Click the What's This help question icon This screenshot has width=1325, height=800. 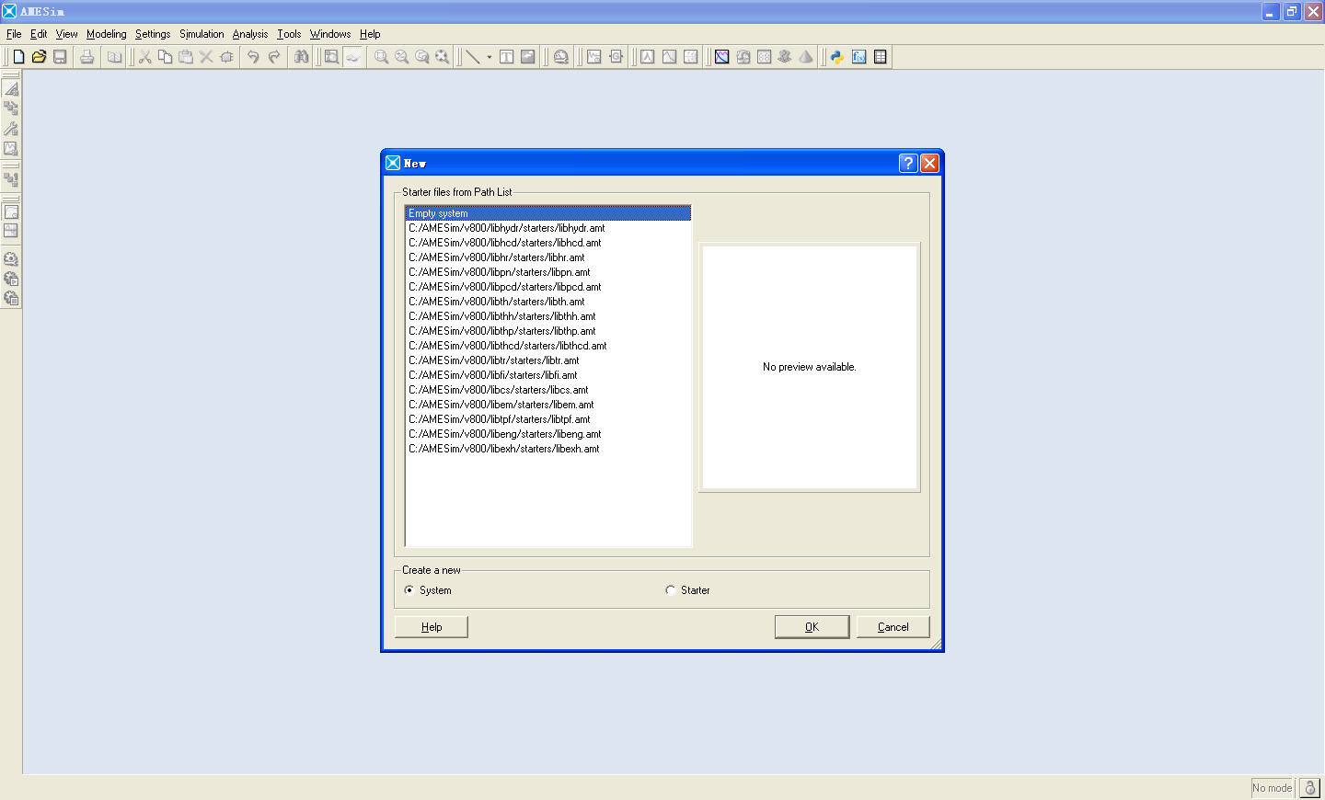point(908,163)
